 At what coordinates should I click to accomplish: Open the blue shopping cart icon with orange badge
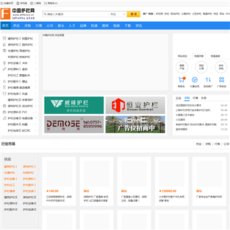click(181, 80)
